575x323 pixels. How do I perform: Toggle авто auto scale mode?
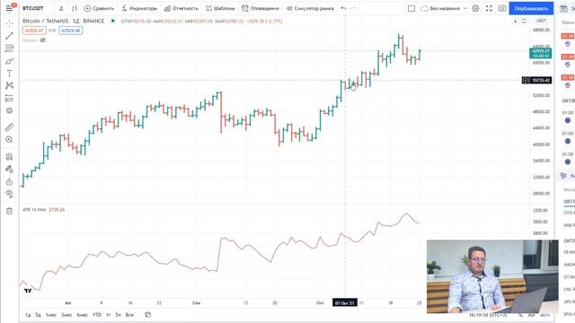point(545,315)
